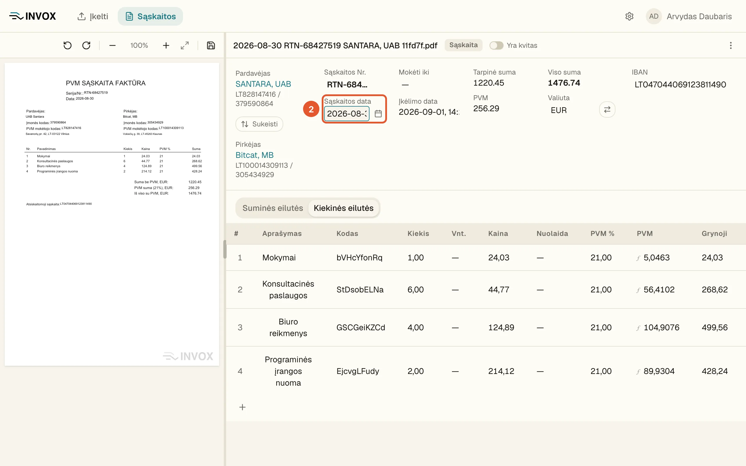746x466 pixels.
Task: Click the code cell bVHcYfonRq
Action: click(359, 258)
